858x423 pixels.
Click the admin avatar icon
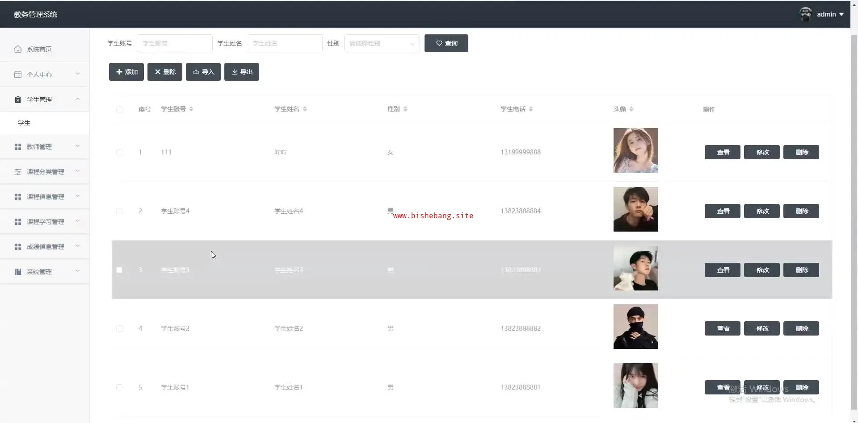pyautogui.click(x=806, y=14)
